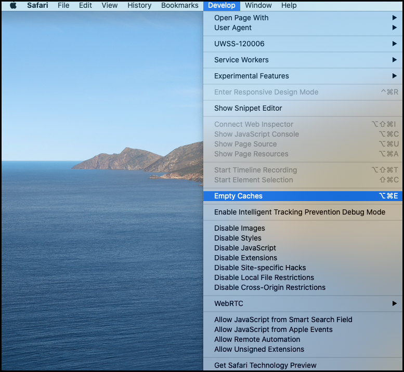The width and height of the screenshot is (404, 372).
Task: Click Show JavaScript Console item
Action: tap(304, 134)
